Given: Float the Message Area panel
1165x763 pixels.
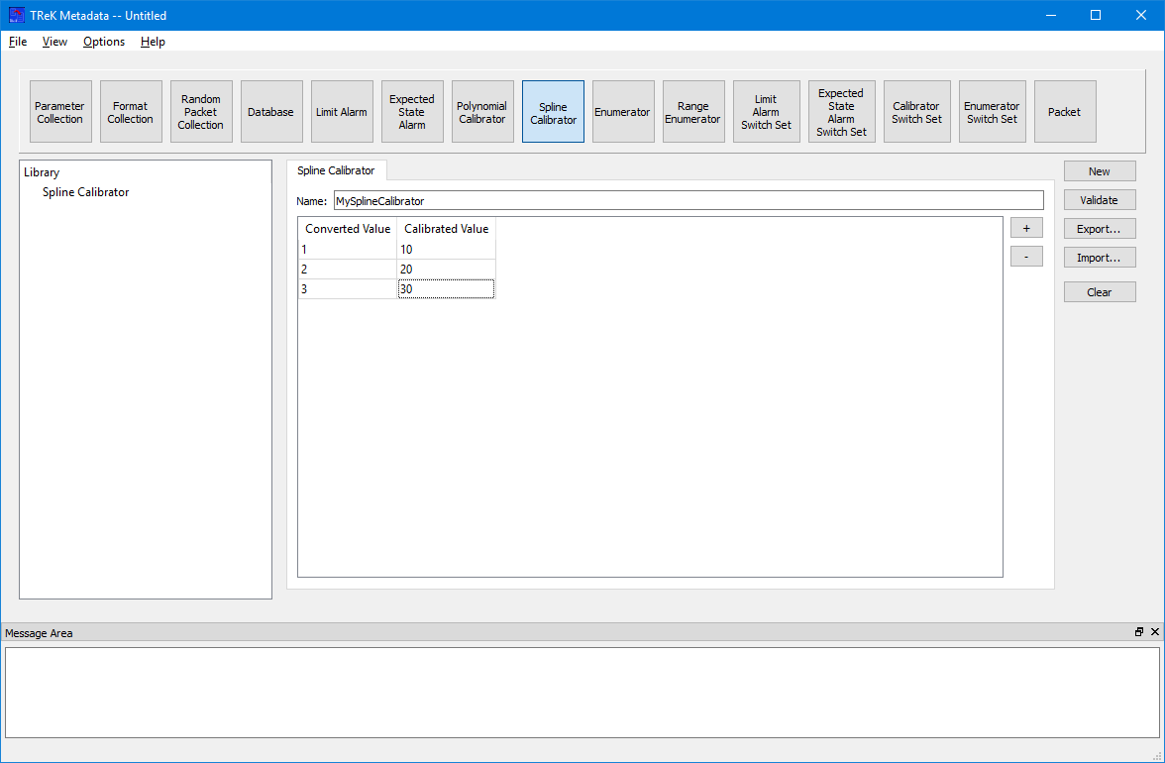Looking at the screenshot, I should [1139, 632].
